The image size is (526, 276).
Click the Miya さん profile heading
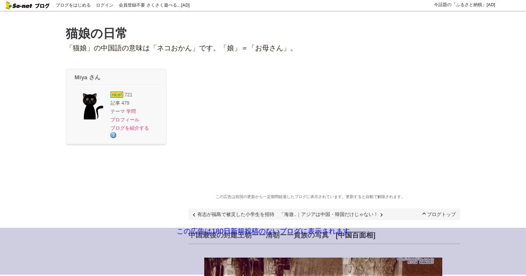click(x=87, y=77)
